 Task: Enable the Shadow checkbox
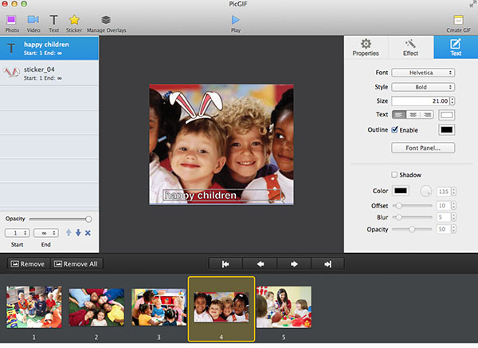point(394,175)
